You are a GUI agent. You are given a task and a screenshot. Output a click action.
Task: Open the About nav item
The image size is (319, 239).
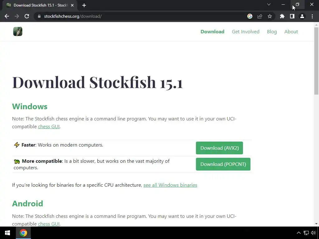tap(291, 31)
